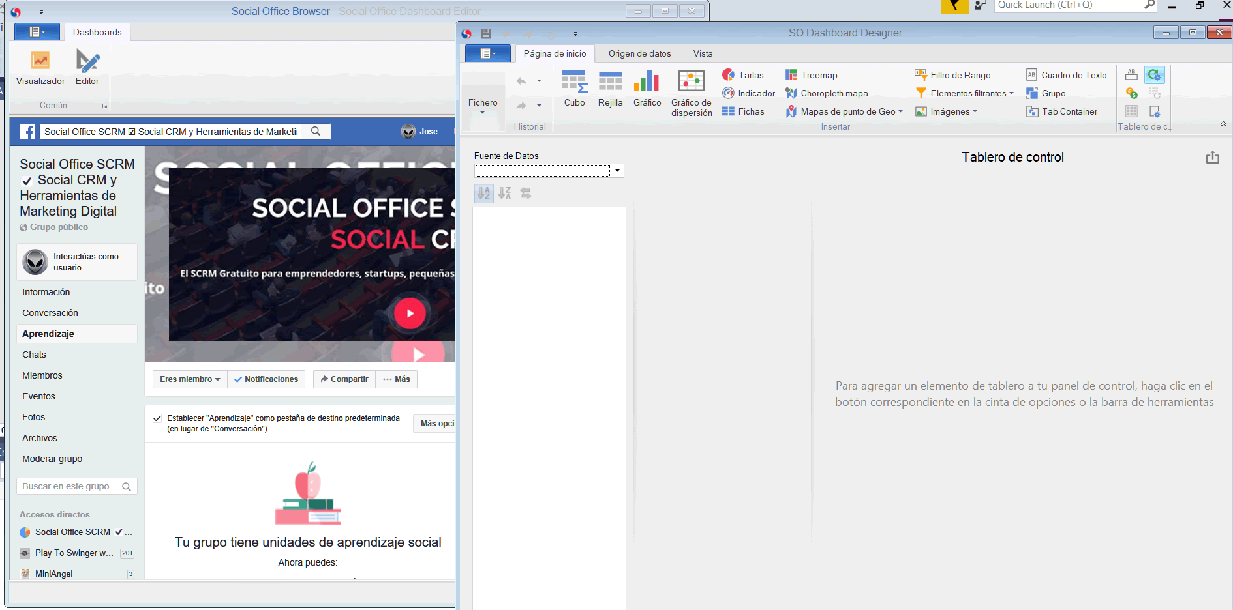
Task: Insert a Tab Container
Action: pos(1062,111)
